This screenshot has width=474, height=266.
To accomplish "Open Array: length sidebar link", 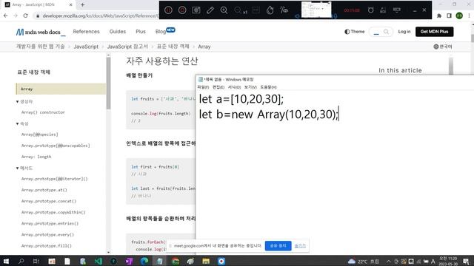I will (36, 157).
